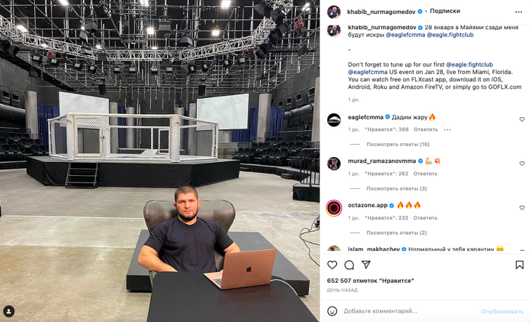Share post via paper plane icon
The image size is (530, 322).
(366, 265)
